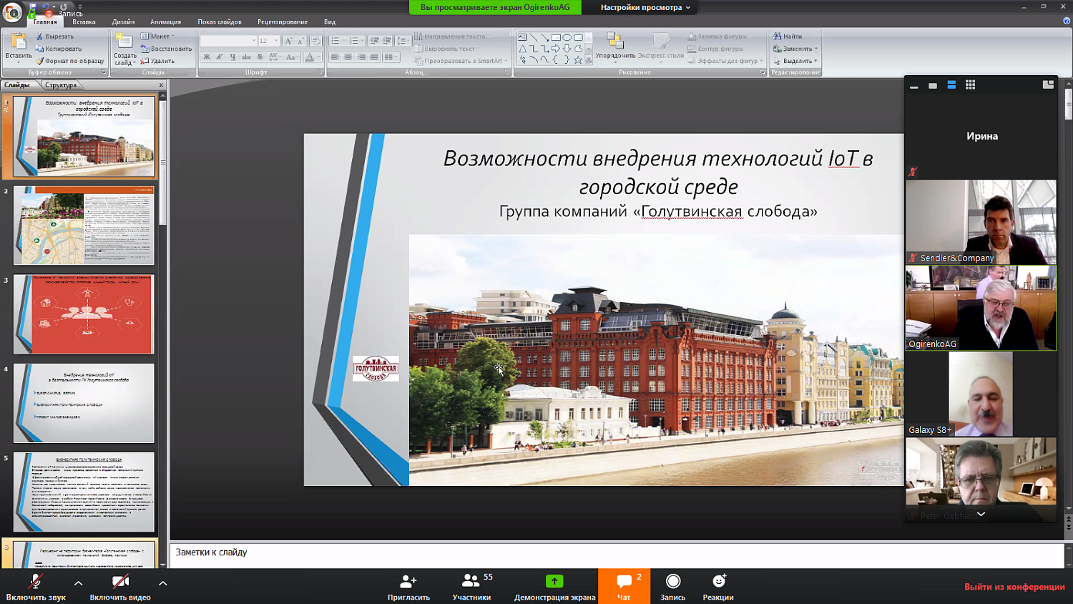Image resolution: width=1073 pixels, height=604 pixels.
Task: Open line spacing dropdown
Action: click(403, 41)
